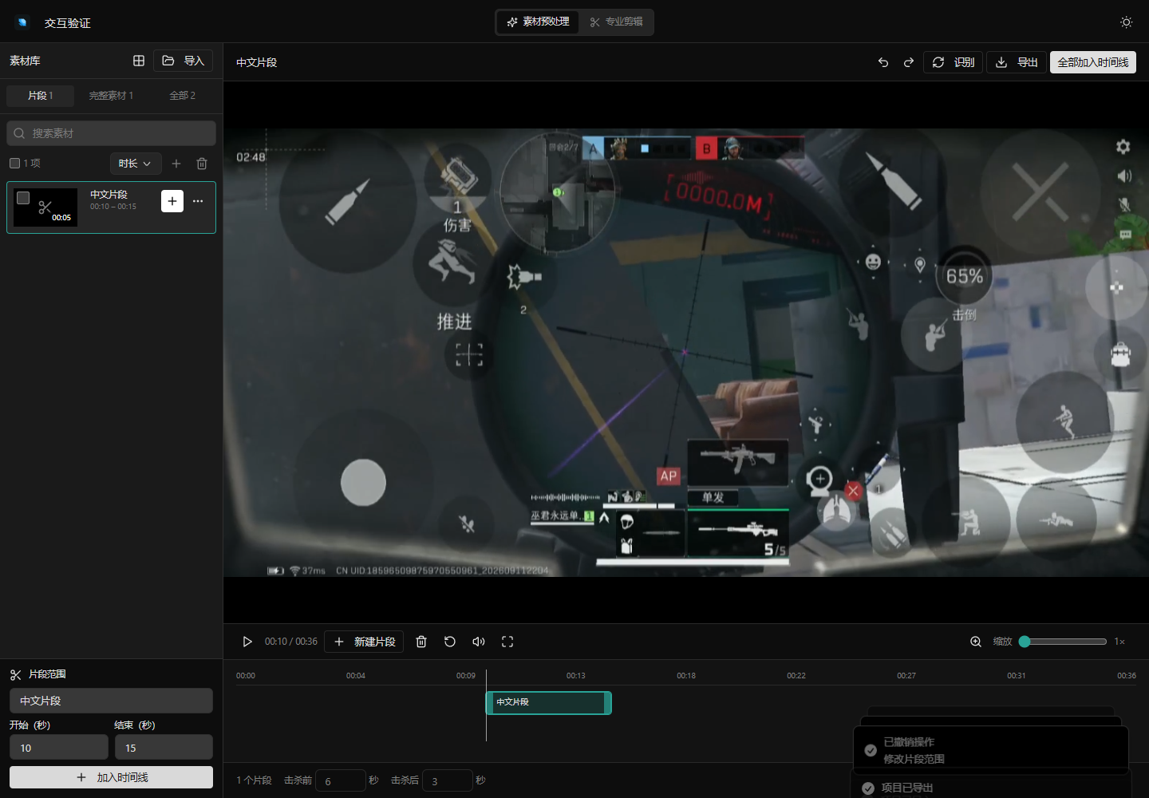
Task: Enter fullscreen preview mode
Action: coord(507,642)
